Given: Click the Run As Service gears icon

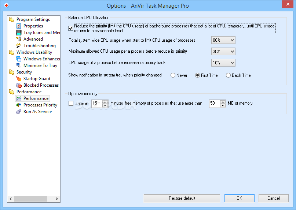Looking at the screenshot, I should [x=19, y=112].
